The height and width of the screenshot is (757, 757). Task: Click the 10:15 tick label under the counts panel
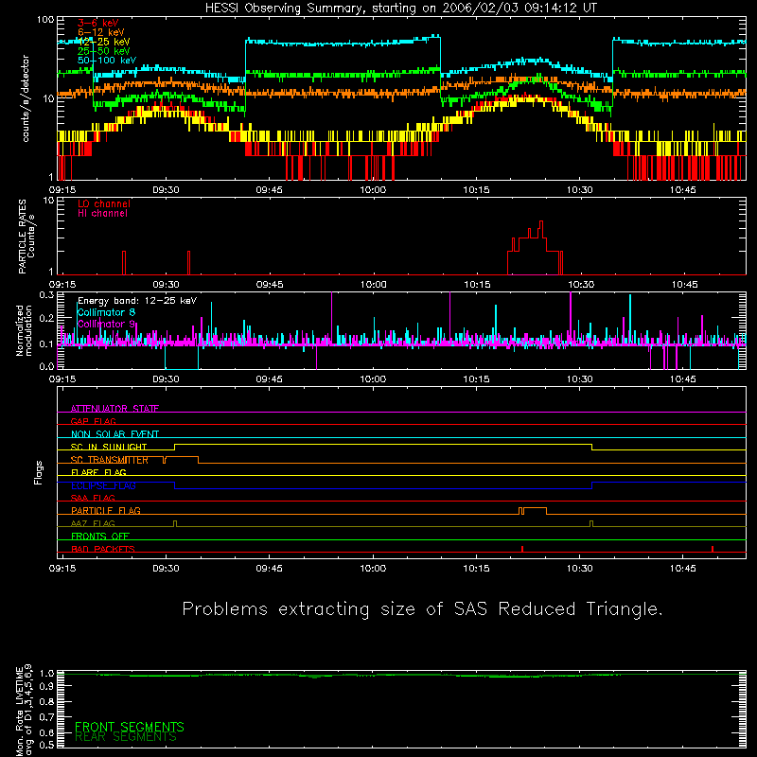476,190
